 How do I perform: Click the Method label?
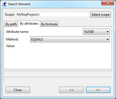pos(12,39)
